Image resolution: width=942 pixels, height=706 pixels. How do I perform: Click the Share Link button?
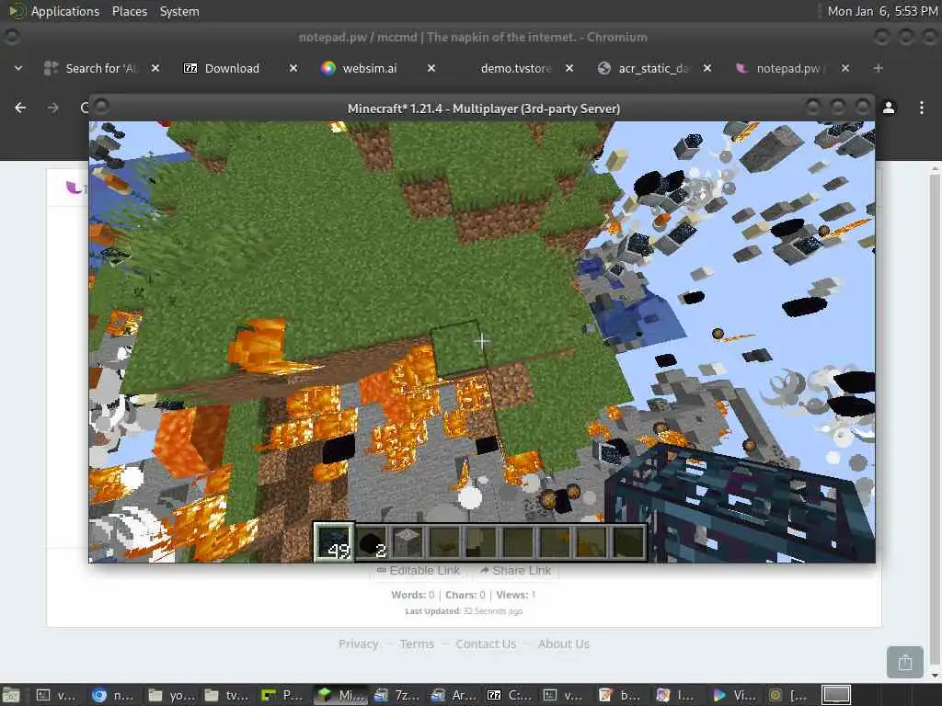[x=516, y=570]
